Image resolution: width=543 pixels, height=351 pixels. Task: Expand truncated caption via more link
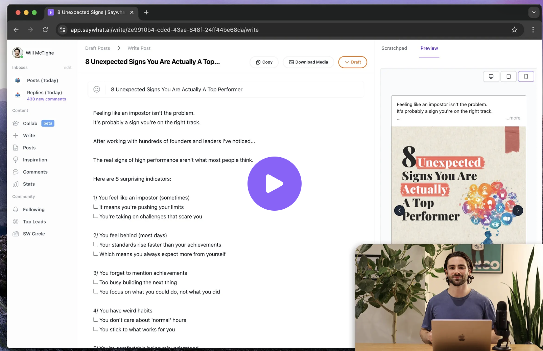click(x=513, y=118)
